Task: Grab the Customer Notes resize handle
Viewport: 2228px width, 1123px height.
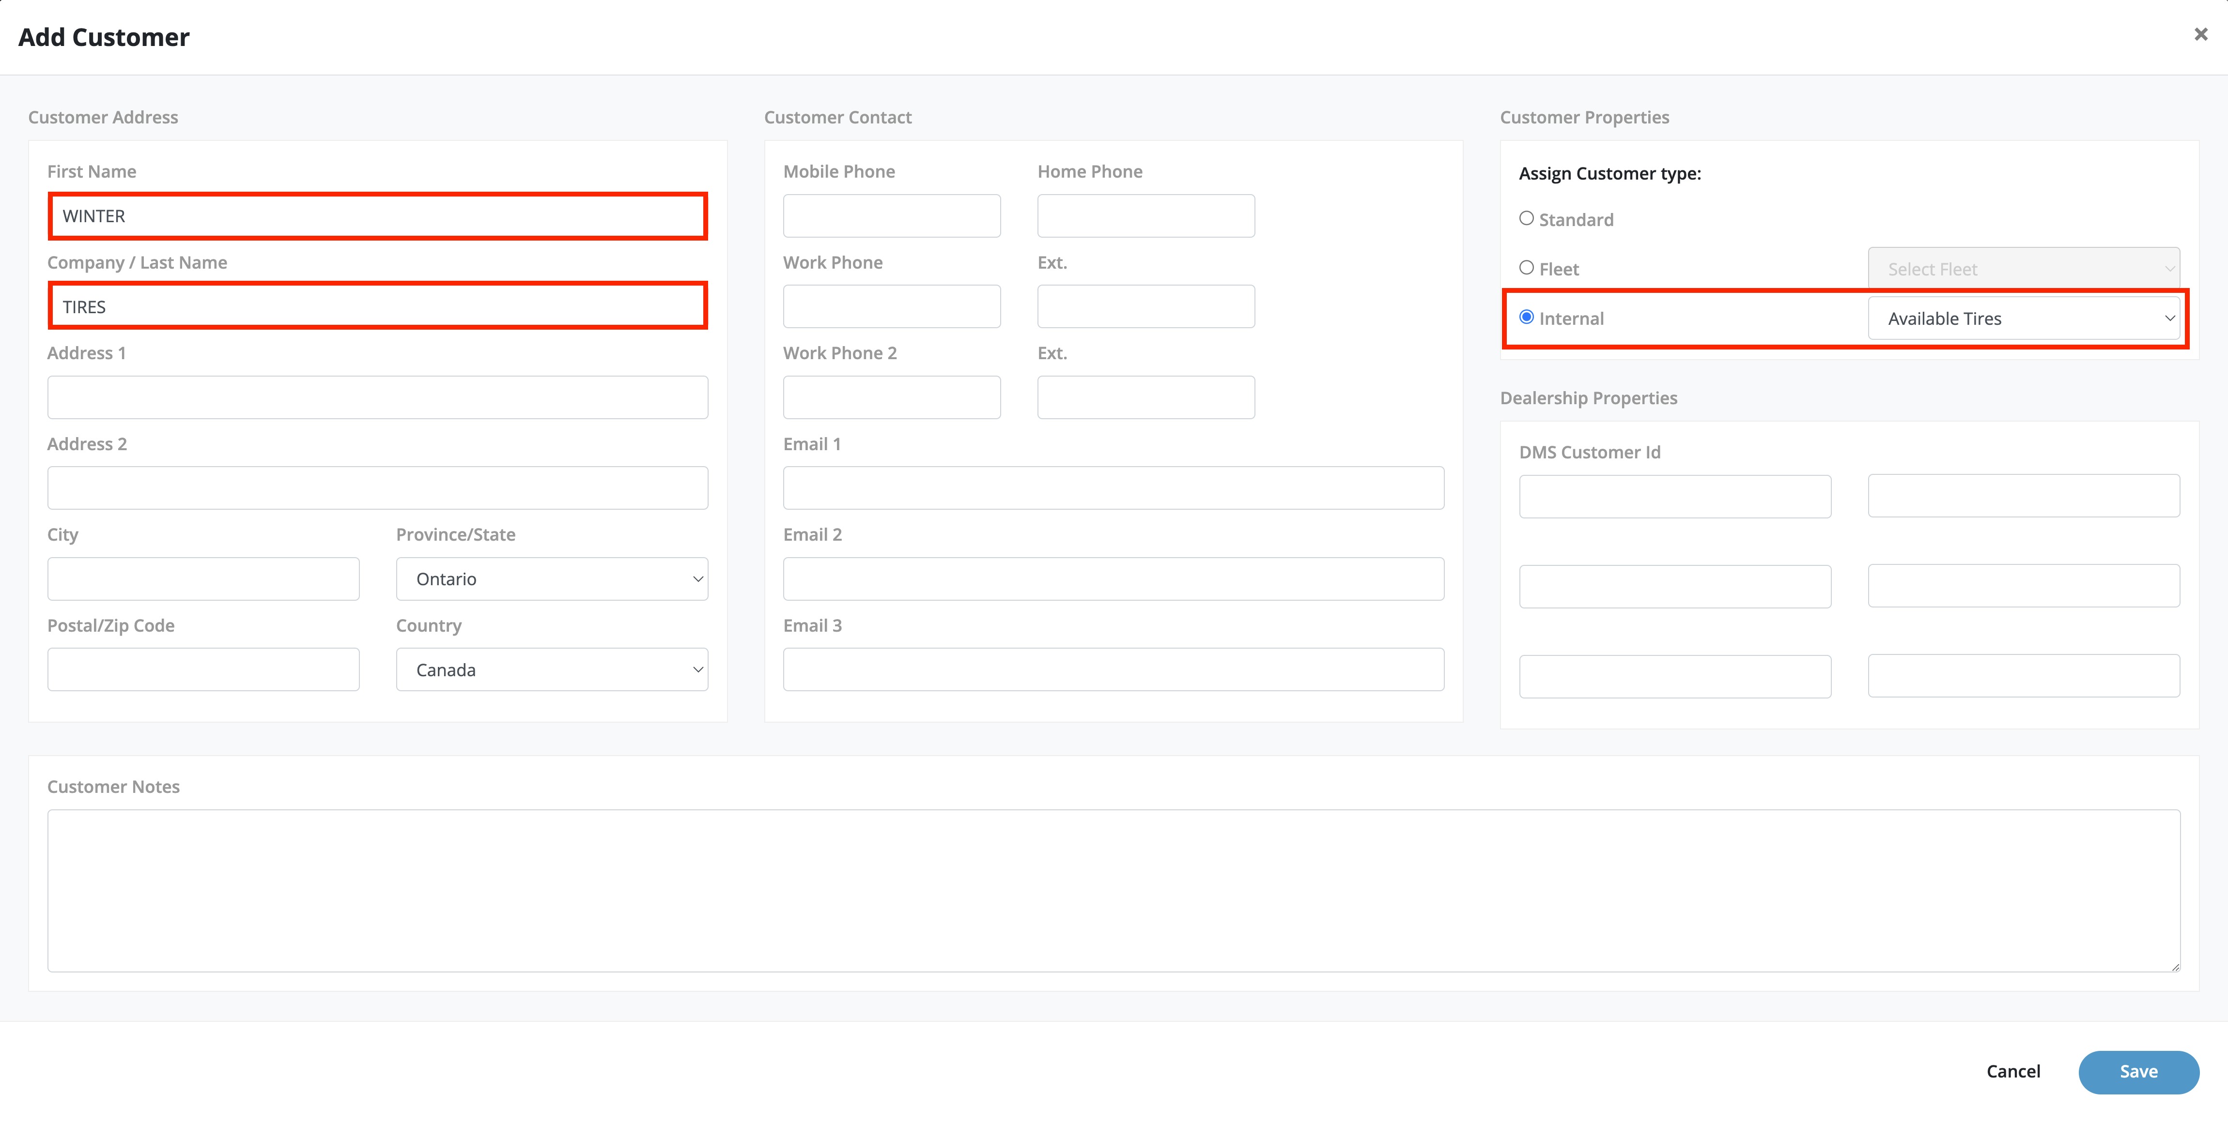Action: [x=2175, y=967]
